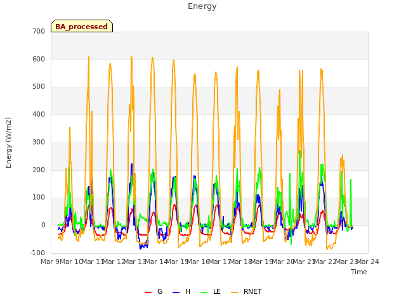The width and height of the screenshot is (406, 304).
Task: Click the 100 y-axis label
Action: pos(39,198)
